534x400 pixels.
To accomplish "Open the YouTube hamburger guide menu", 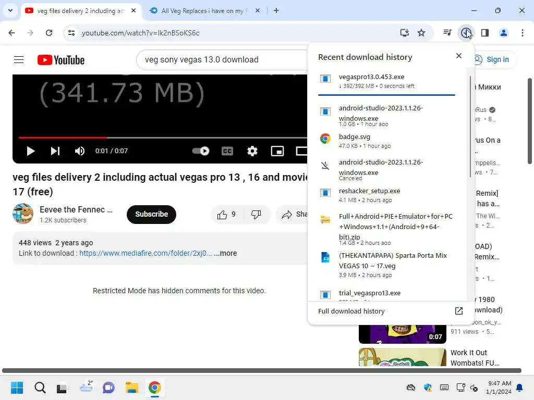I will pyautogui.click(x=19, y=60).
